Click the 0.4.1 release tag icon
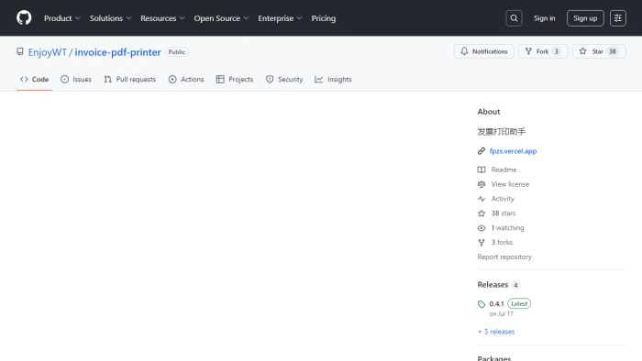The height and width of the screenshot is (361, 642). click(x=481, y=304)
